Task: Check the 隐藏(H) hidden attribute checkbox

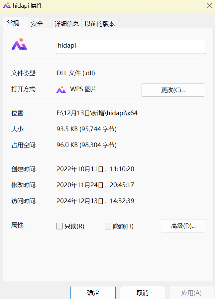Action: coord(108,226)
